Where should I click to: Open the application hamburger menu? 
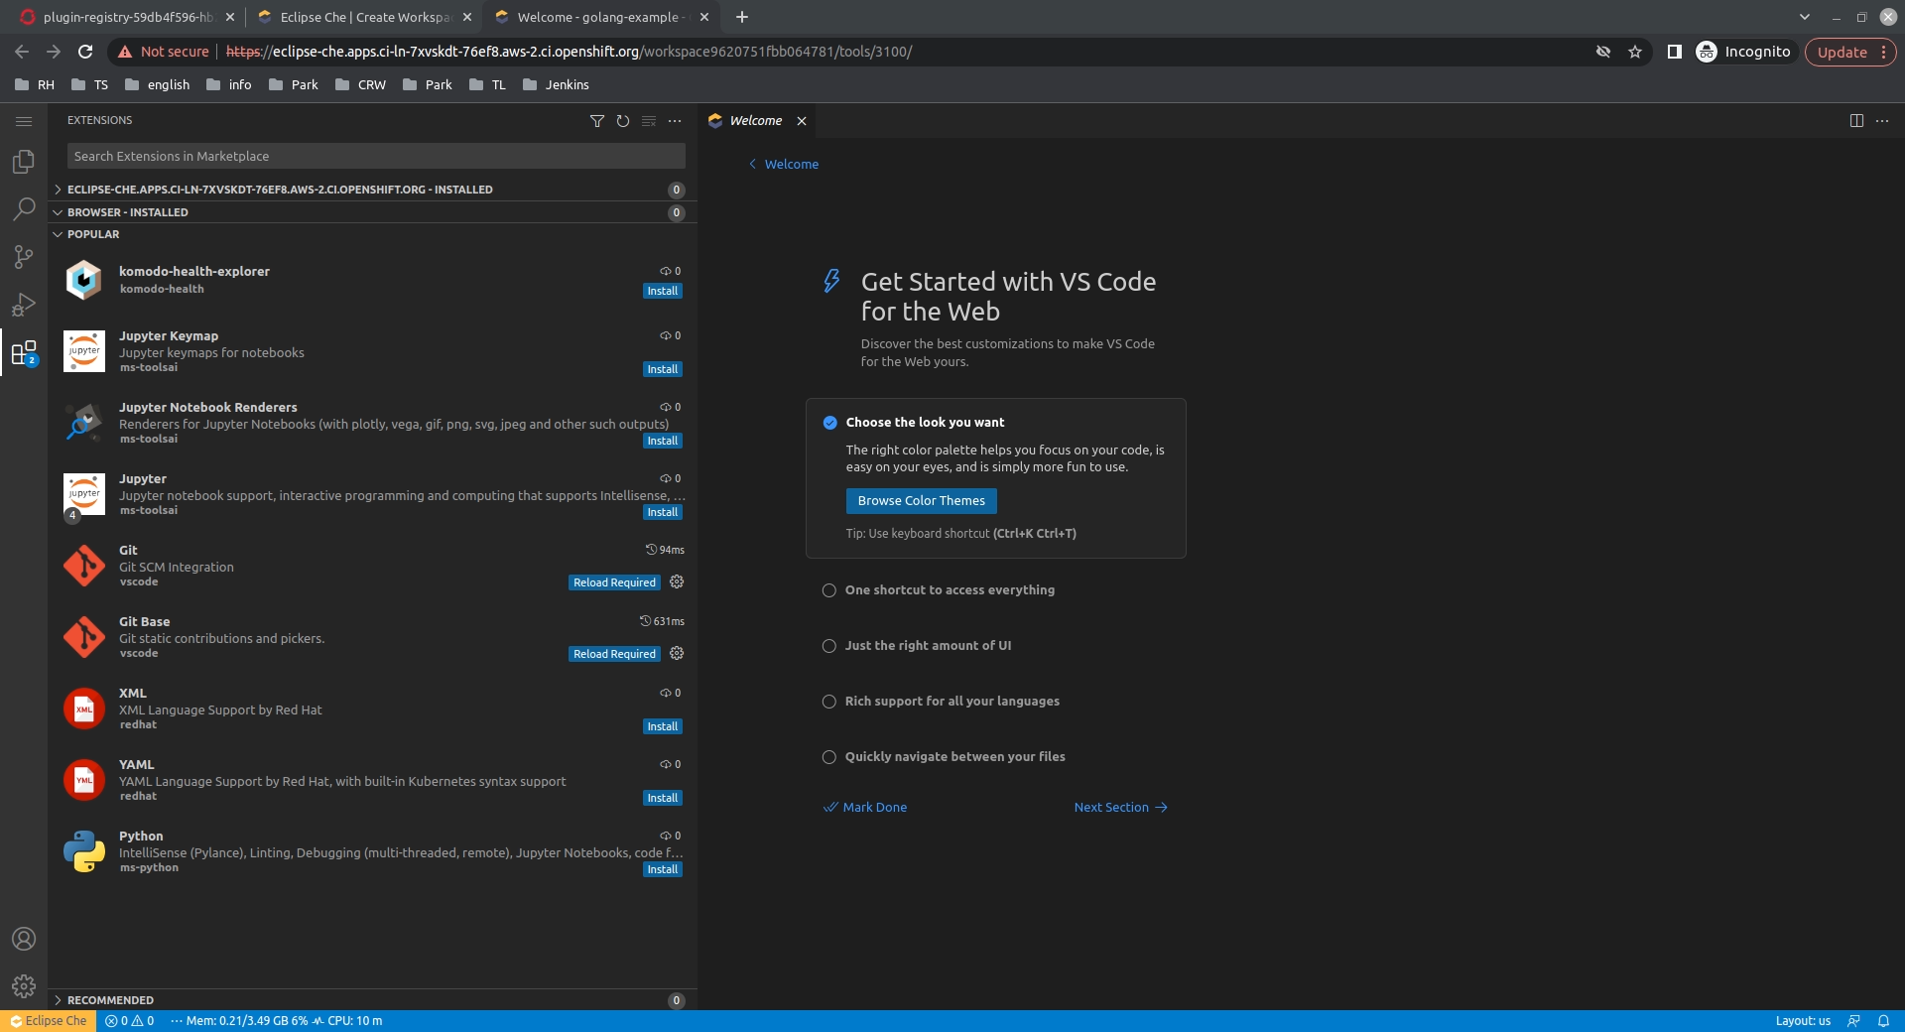click(24, 121)
